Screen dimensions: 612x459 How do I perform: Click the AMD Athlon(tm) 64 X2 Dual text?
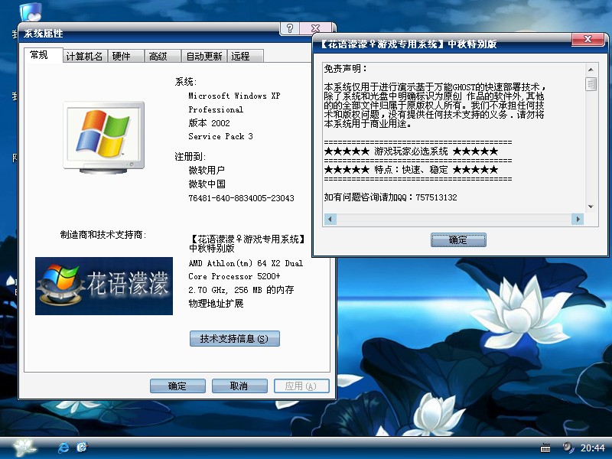(246, 263)
